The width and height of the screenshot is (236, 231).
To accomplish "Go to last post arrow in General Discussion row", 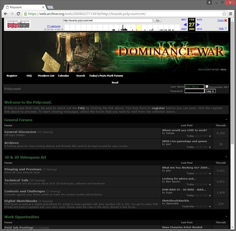I will tap(210, 136).
